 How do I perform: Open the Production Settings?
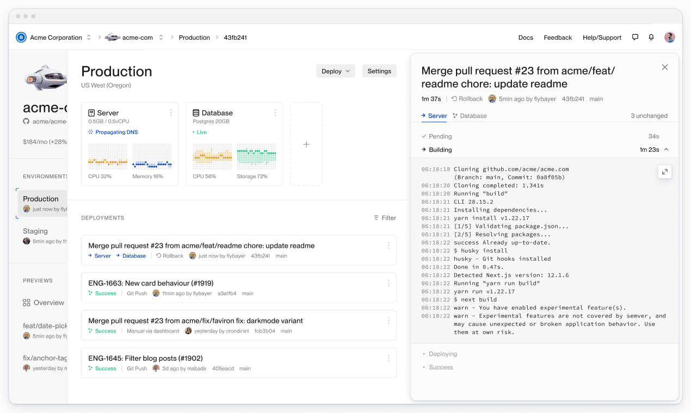[379, 71]
